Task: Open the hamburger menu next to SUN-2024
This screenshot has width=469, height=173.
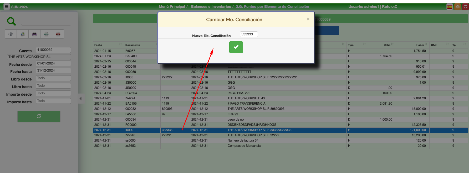Action: coord(7,7)
